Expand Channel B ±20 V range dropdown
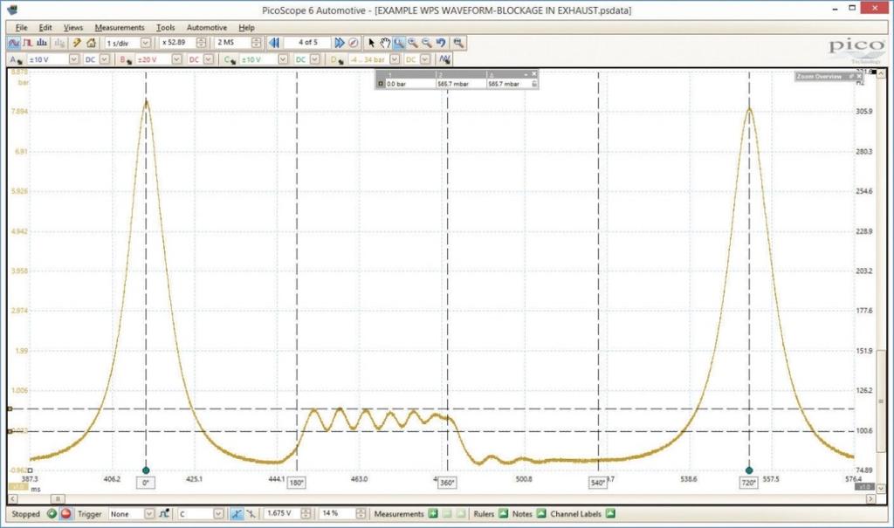Image resolution: width=894 pixels, height=528 pixels. click(x=176, y=59)
